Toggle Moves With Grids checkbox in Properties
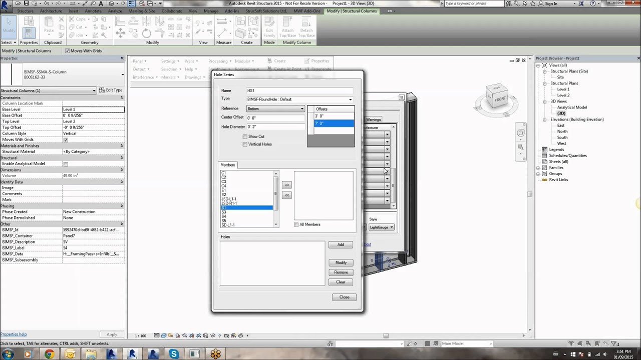The width and height of the screenshot is (641, 360). [66, 139]
